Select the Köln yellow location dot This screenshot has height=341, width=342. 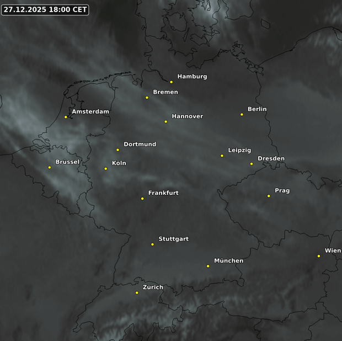106,169
